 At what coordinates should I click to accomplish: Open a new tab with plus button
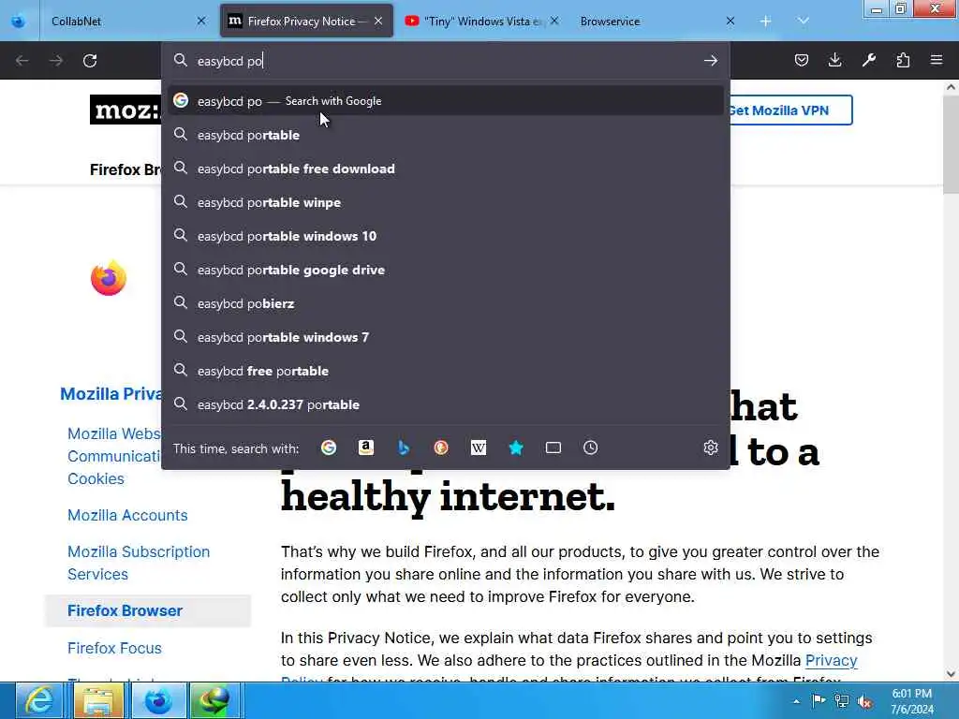765,21
